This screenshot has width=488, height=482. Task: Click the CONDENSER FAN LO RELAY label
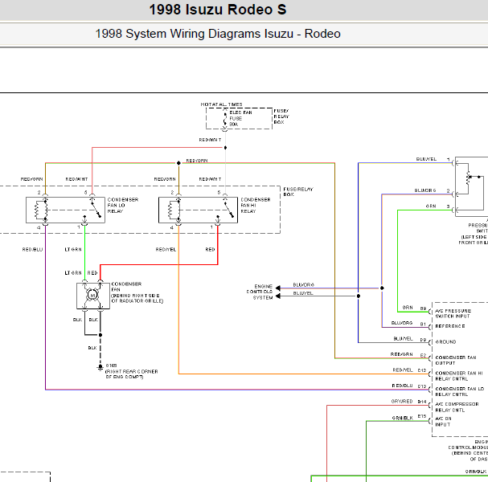[x=123, y=205]
